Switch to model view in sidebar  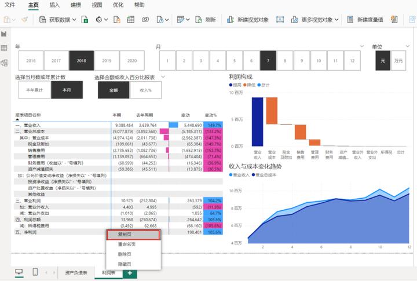[4, 63]
